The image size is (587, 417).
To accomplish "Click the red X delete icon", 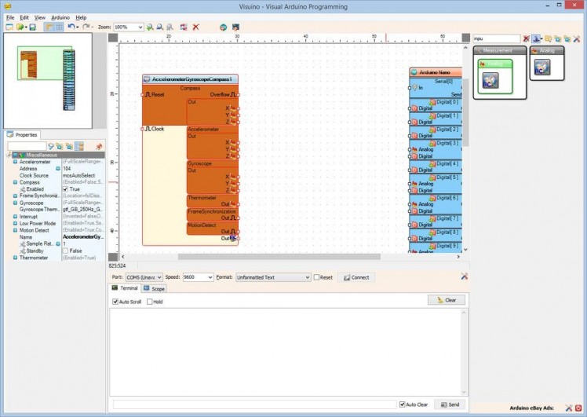I will [195, 27].
